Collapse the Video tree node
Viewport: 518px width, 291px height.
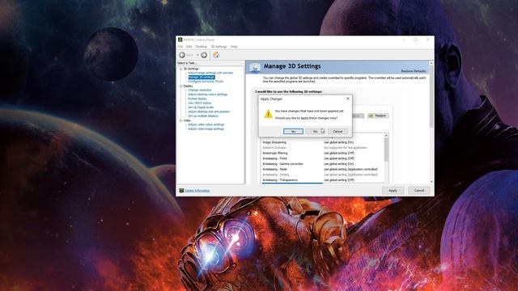[x=180, y=120]
